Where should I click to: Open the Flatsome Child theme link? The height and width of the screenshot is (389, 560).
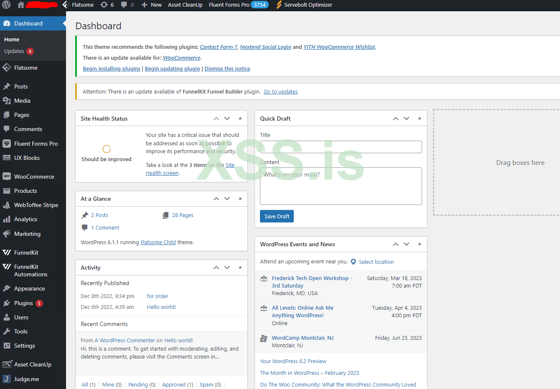[158, 242]
